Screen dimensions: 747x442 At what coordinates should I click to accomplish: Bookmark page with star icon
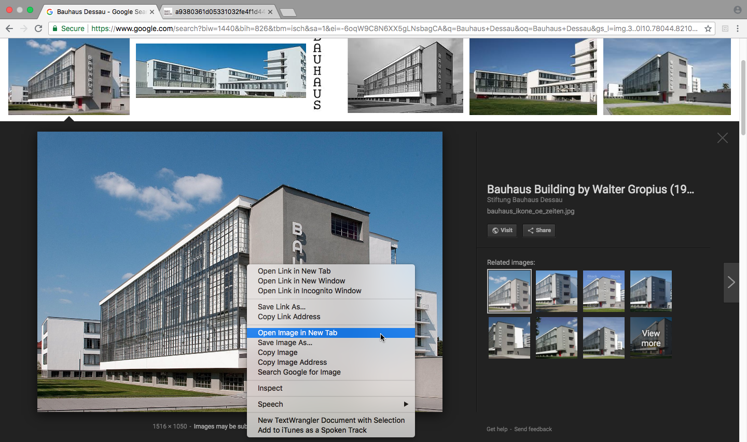click(708, 28)
